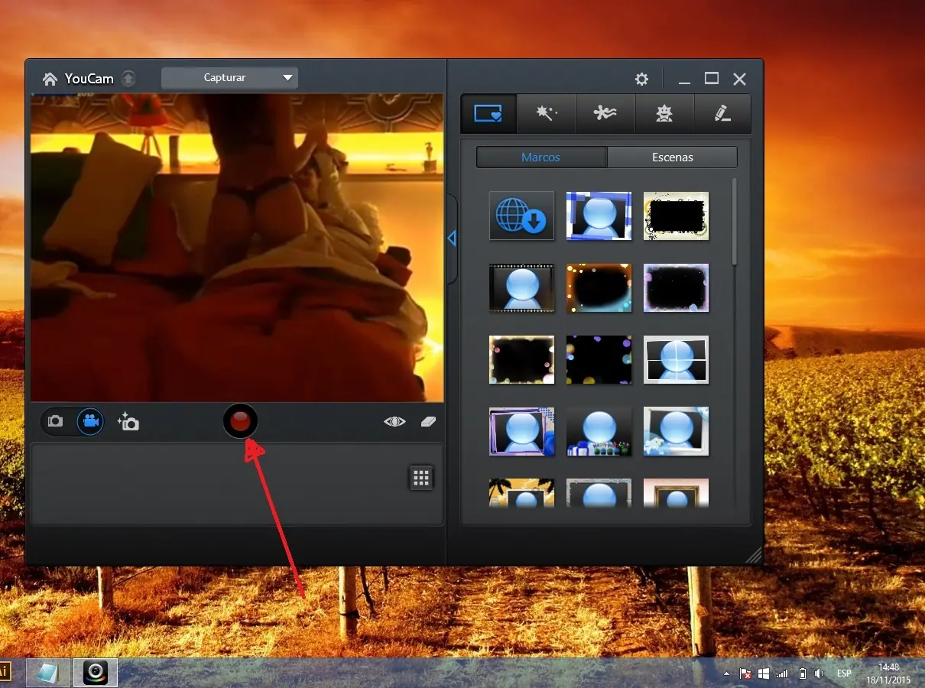Switch to video capture mode
The image size is (925, 688).
[x=90, y=421]
